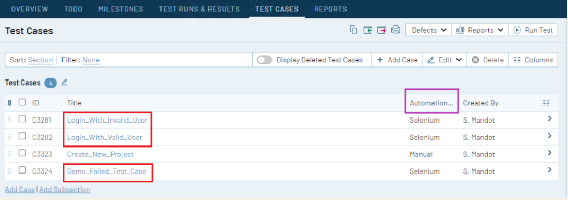This screenshot has height=200, width=568.
Task: Click the print icon
Action: 396,30
